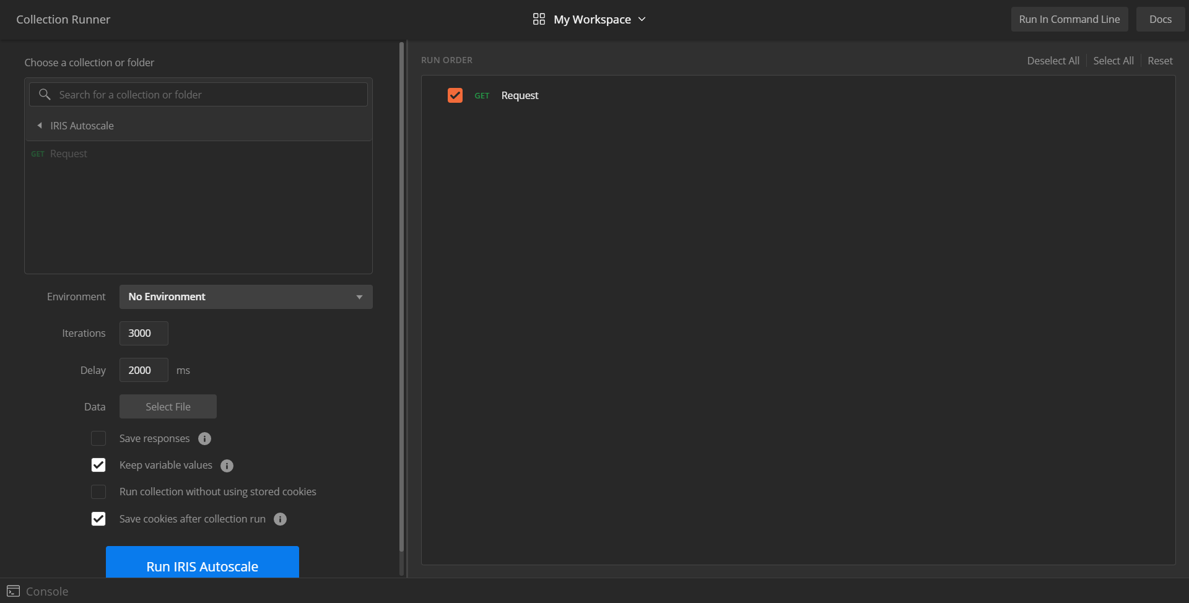Open the Console via its terminal icon
1189x603 pixels.
coord(13,591)
